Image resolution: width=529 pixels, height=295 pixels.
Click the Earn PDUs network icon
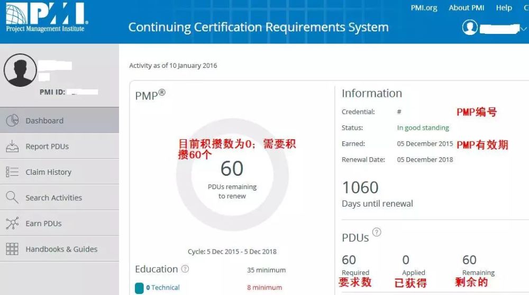click(12, 224)
